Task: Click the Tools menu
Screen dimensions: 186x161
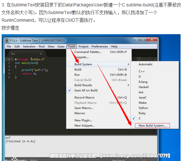Action: pos(72,46)
